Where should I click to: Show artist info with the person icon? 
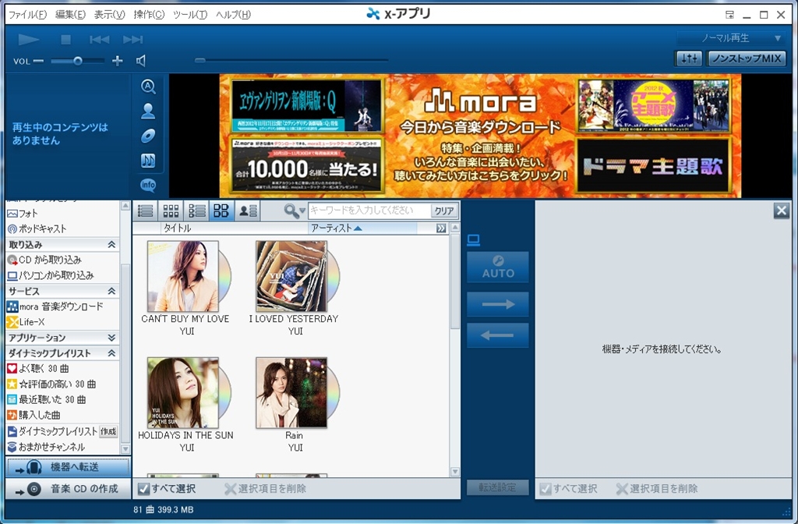point(148,111)
